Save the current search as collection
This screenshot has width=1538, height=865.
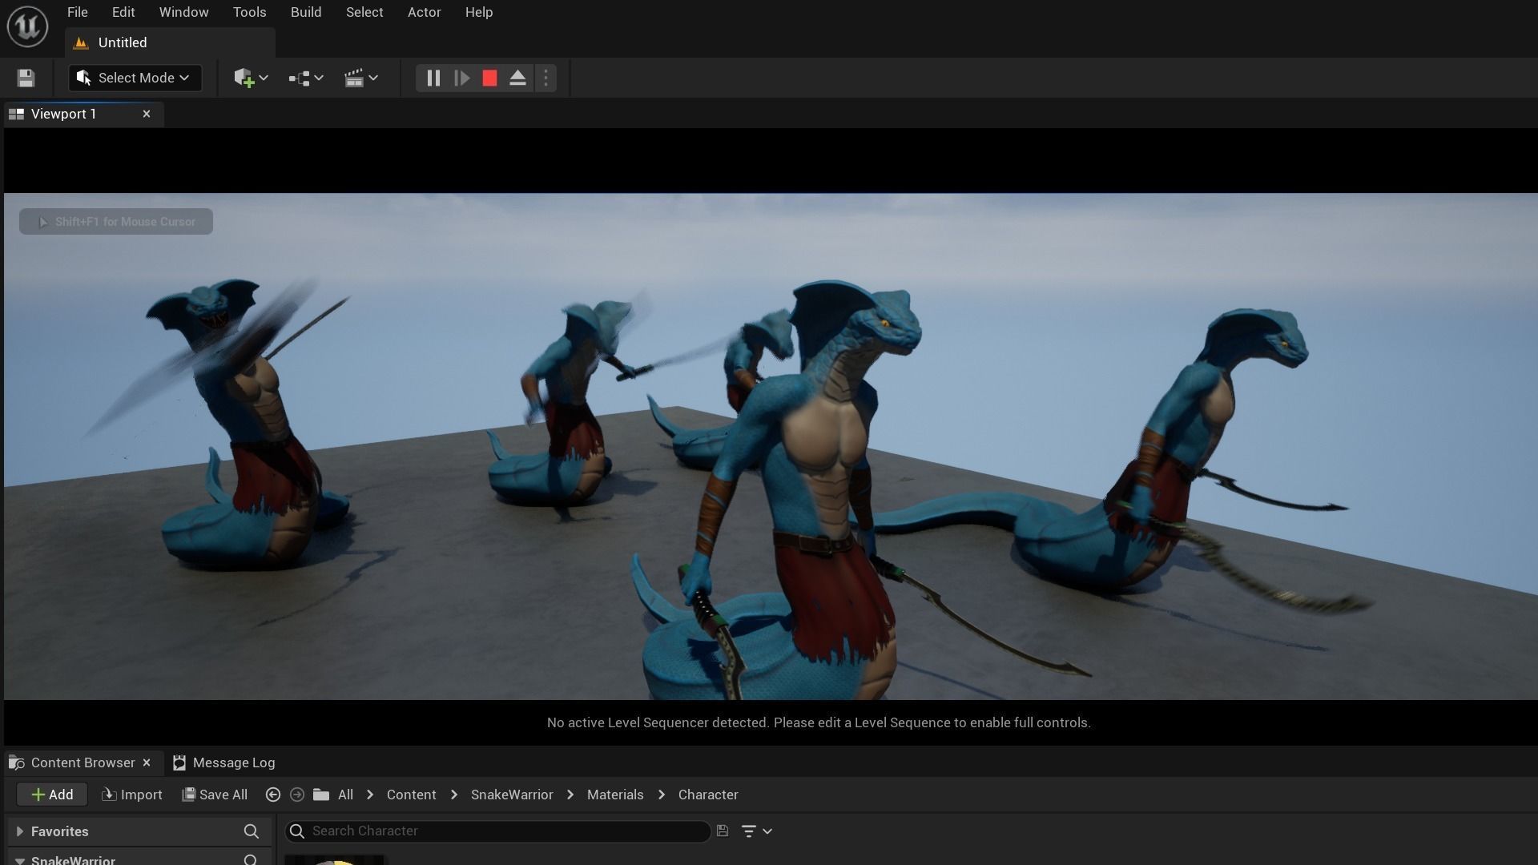point(723,831)
